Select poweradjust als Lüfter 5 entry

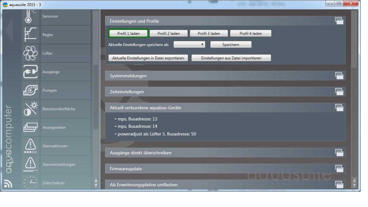click(155, 134)
